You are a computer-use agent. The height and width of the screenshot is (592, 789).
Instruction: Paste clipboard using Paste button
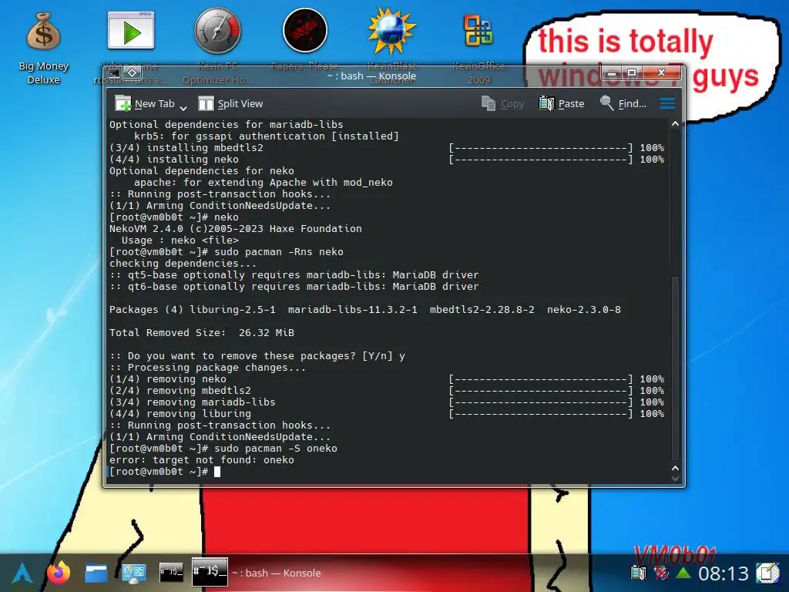tap(562, 104)
